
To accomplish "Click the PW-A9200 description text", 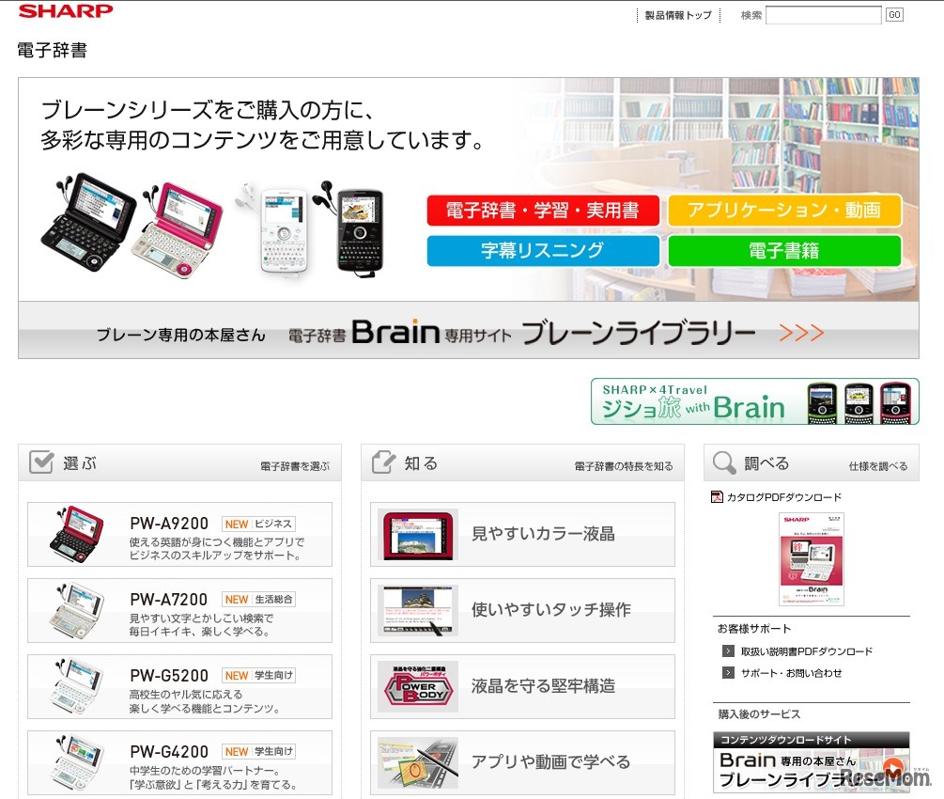I will (216, 548).
